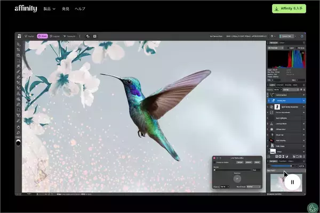Image resolution: width=320 pixels, height=213 pixels.
Task: Click the cookie settings icon in the page corner
Action: coord(313,208)
